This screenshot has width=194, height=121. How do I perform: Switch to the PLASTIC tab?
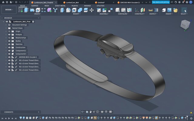click(x=75, y=6)
